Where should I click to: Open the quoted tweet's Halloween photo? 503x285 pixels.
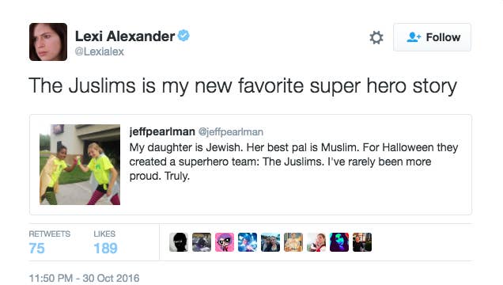click(80, 165)
